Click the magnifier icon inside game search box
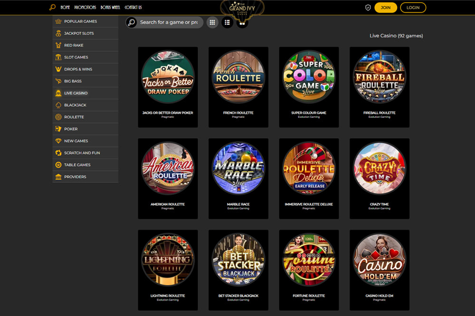Viewport: 475px width, 316px height. point(132,22)
